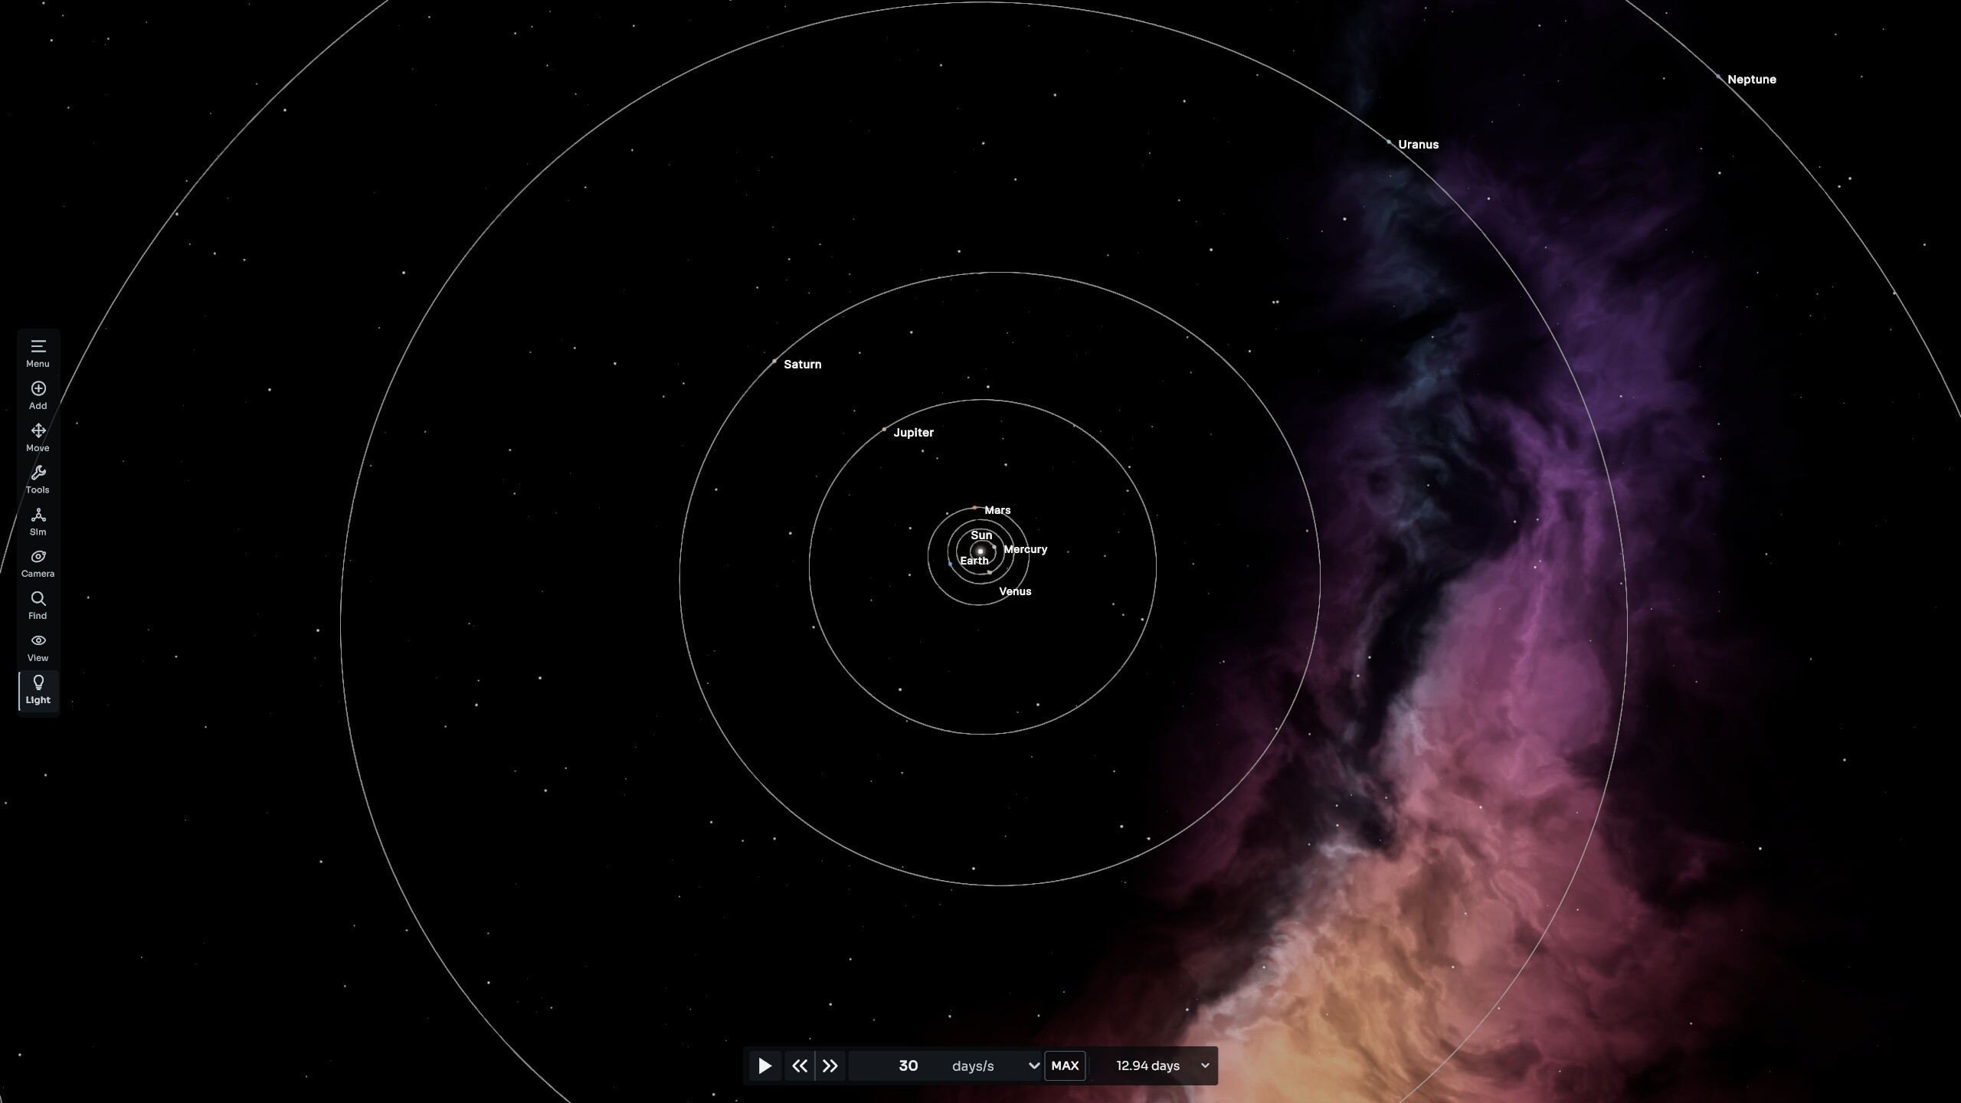
Task: Start simulation with the play button
Action: [764, 1065]
